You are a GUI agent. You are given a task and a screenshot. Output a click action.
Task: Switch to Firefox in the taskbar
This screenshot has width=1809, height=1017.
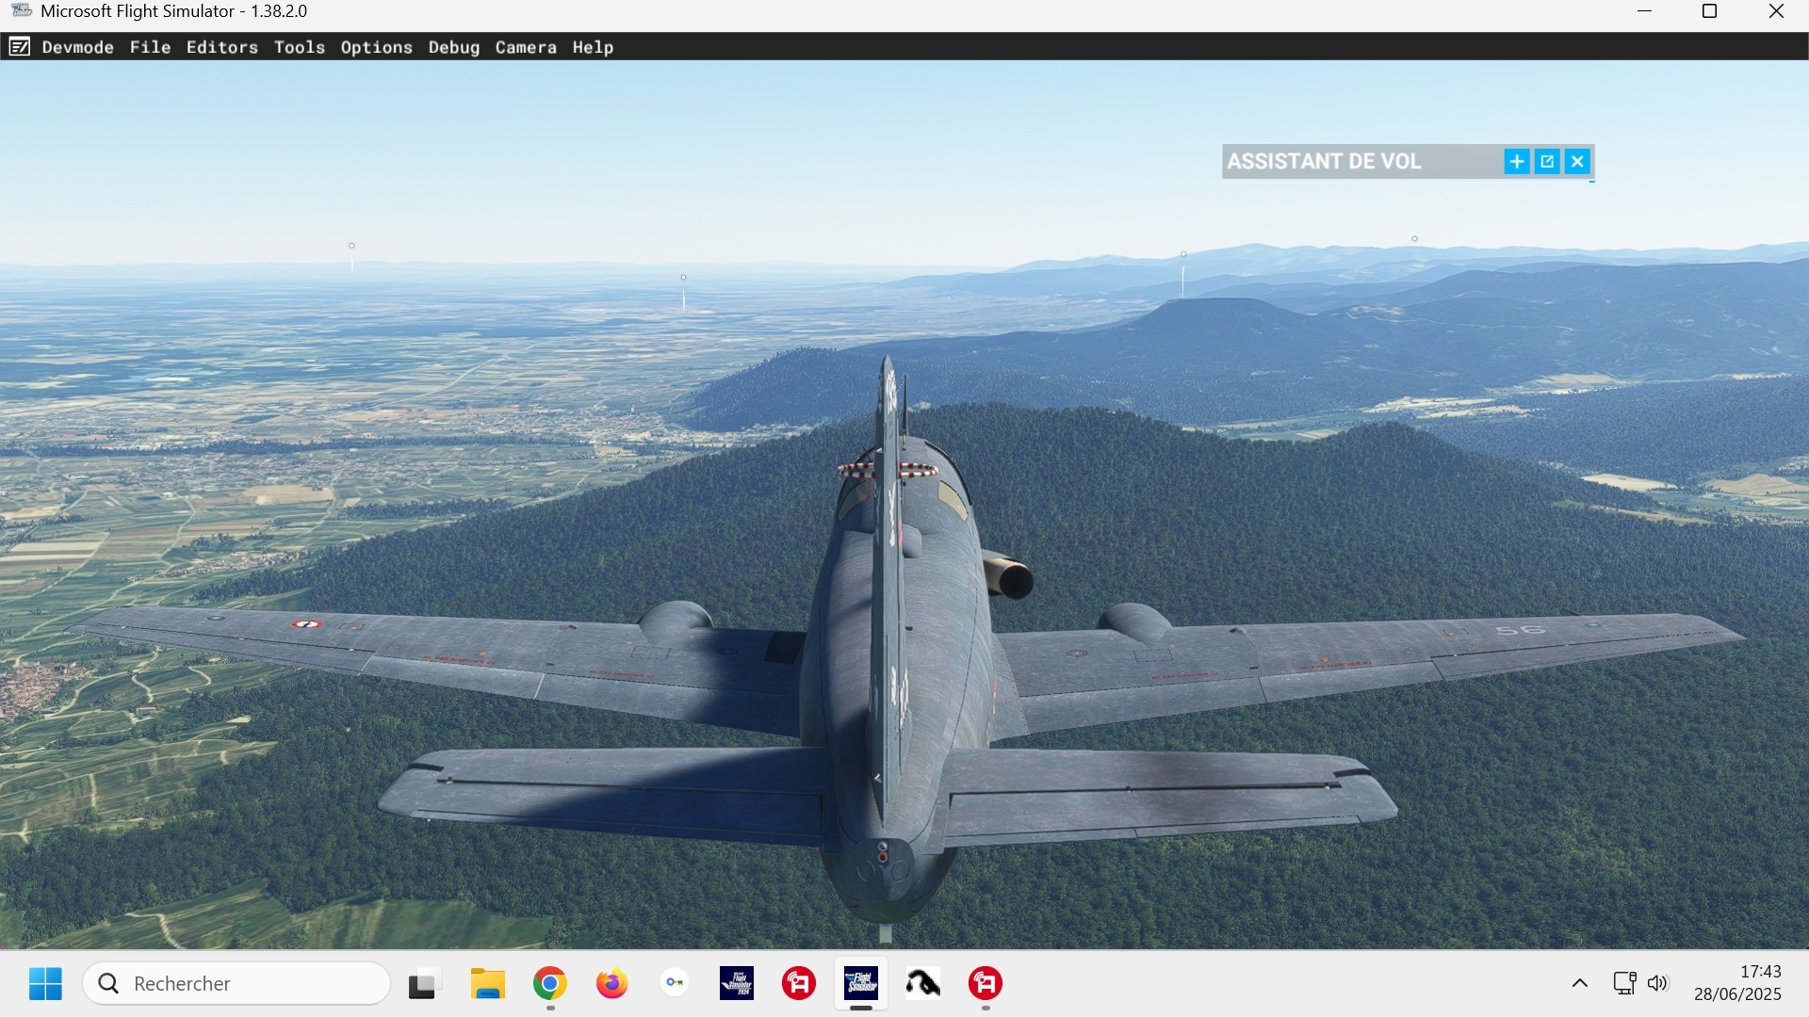click(x=611, y=984)
